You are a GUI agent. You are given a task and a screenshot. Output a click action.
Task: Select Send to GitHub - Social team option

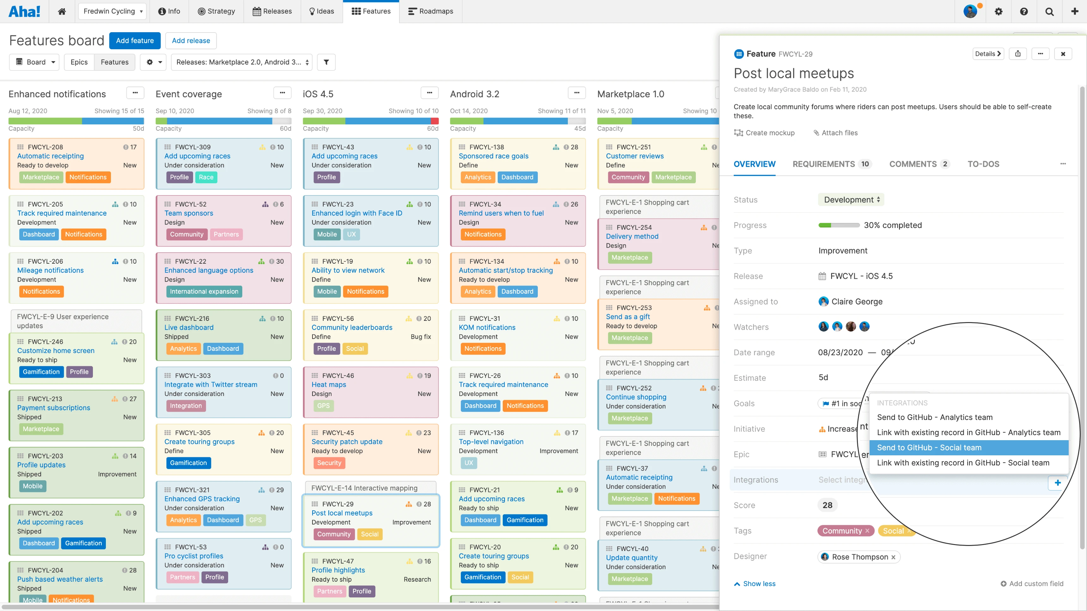929,447
